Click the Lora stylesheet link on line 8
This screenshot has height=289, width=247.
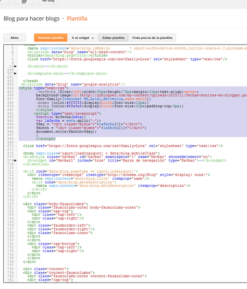click(x=127, y=59)
